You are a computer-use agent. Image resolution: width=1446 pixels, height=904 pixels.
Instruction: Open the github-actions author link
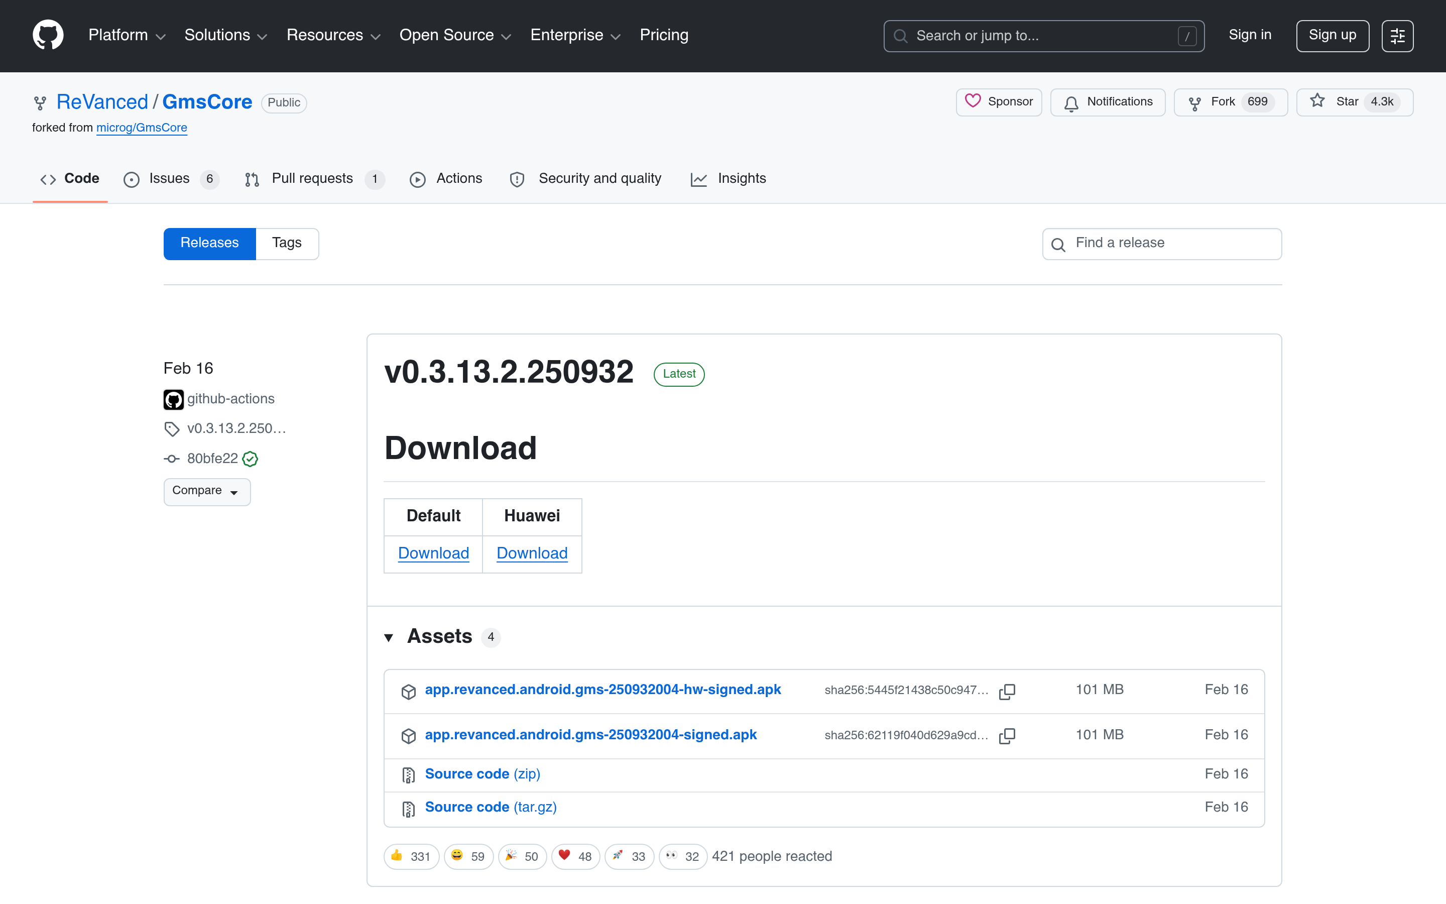pos(230,399)
